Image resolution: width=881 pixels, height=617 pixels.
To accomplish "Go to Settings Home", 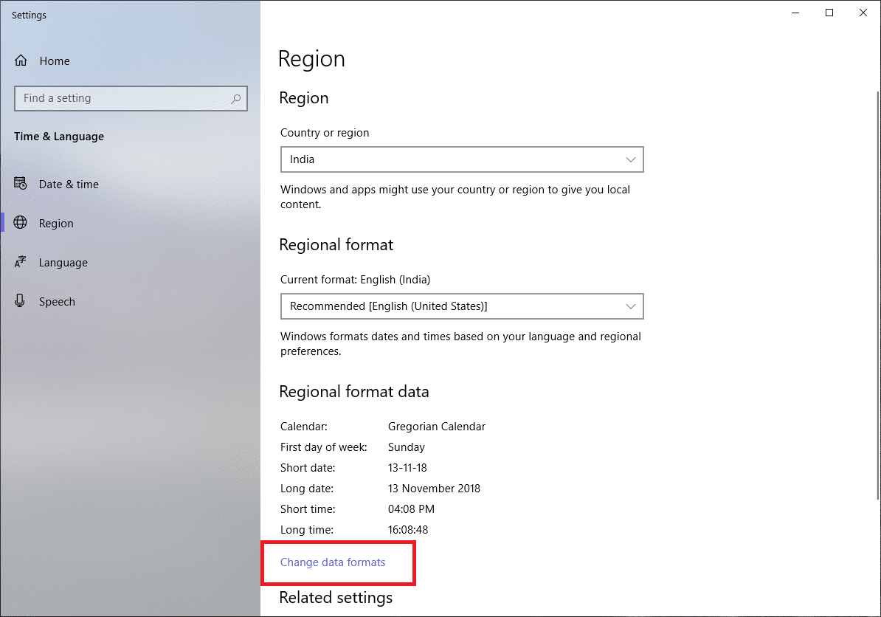I will point(131,61).
